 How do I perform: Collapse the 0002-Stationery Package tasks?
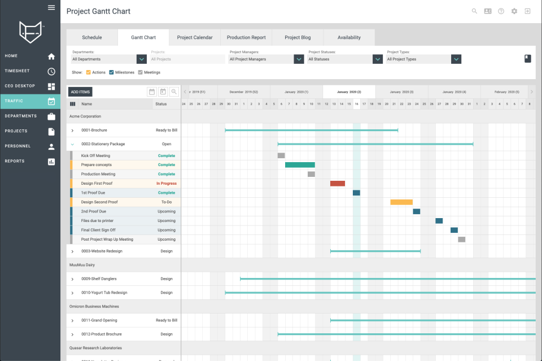tap(72, 143)
